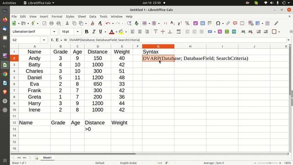
Task: Apply the yellow background color
Action: 121,32
